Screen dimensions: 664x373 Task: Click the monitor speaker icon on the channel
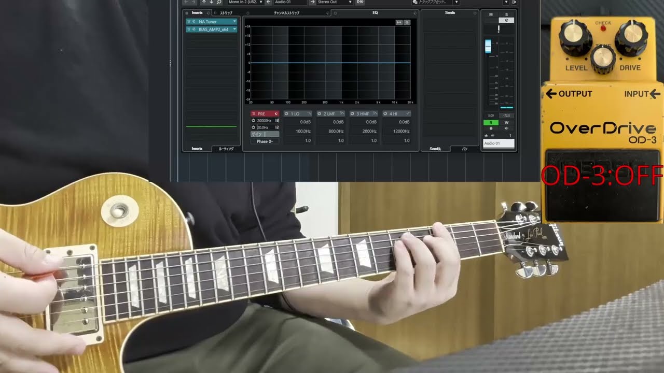pyautogui.click(x=506, y=129)
